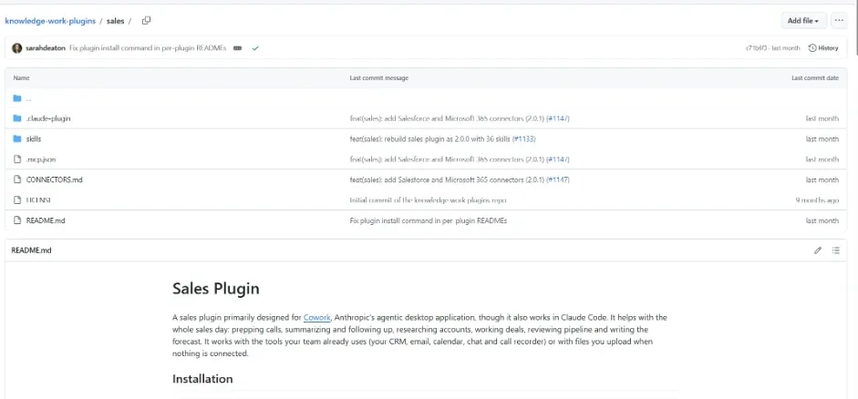Open README.md row 'Fix plugin install command' message

coord(429,220)
